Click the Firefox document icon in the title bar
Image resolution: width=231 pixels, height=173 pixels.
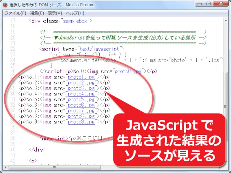click(x=5, y=4)
